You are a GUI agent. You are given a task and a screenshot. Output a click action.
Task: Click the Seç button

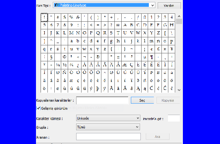tap(142, 100)
